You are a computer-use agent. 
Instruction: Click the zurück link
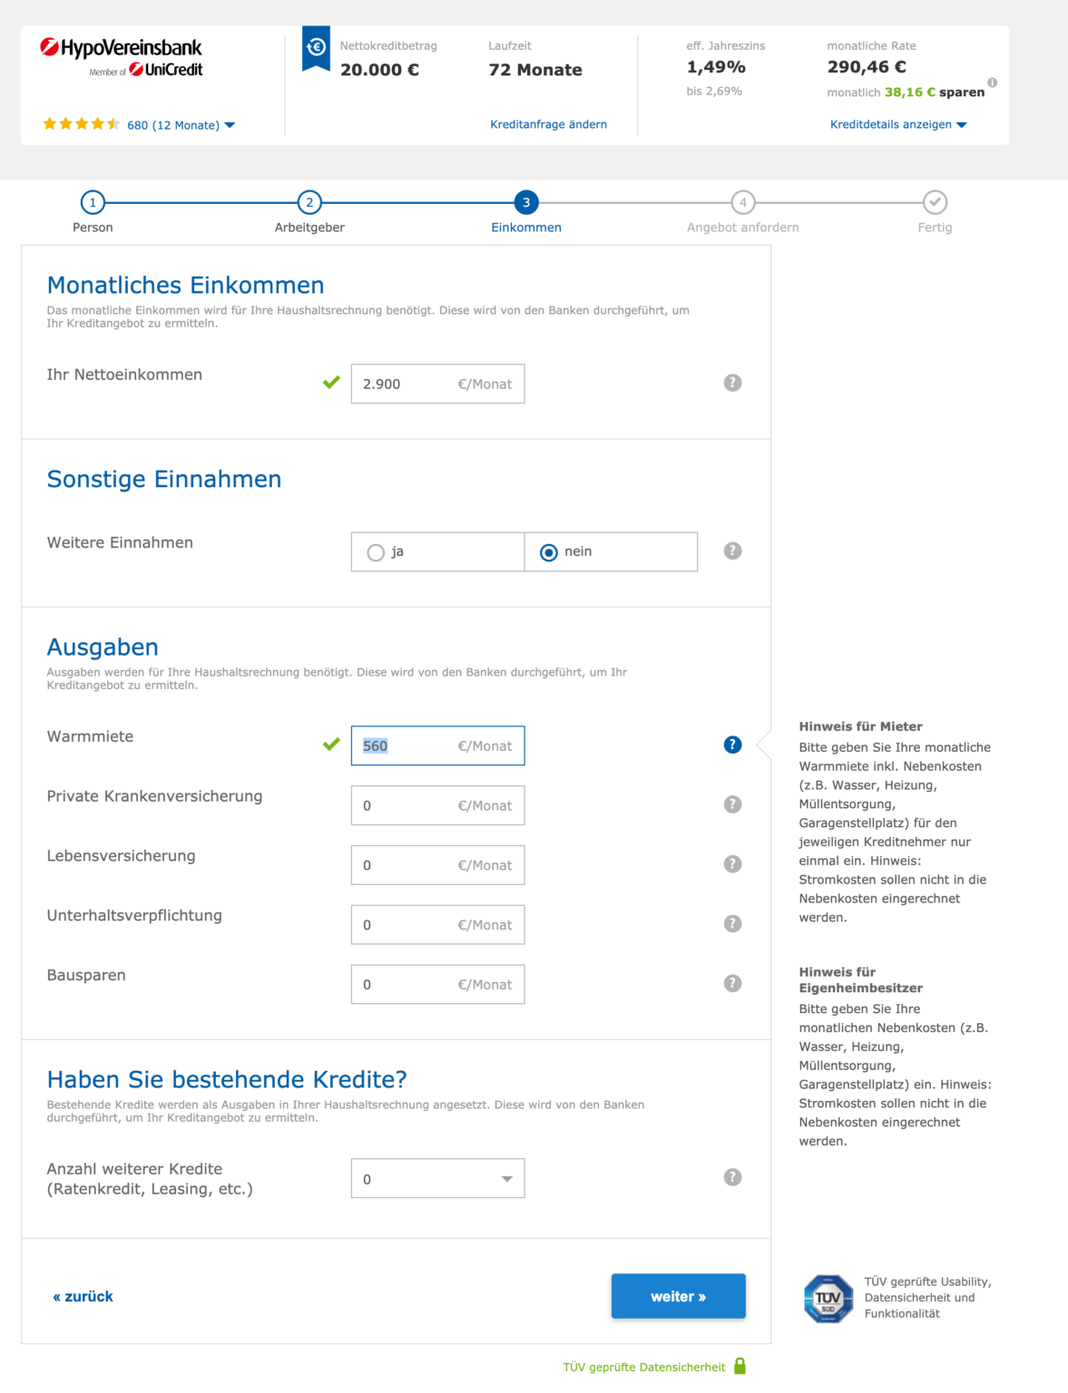(83, 1296)
